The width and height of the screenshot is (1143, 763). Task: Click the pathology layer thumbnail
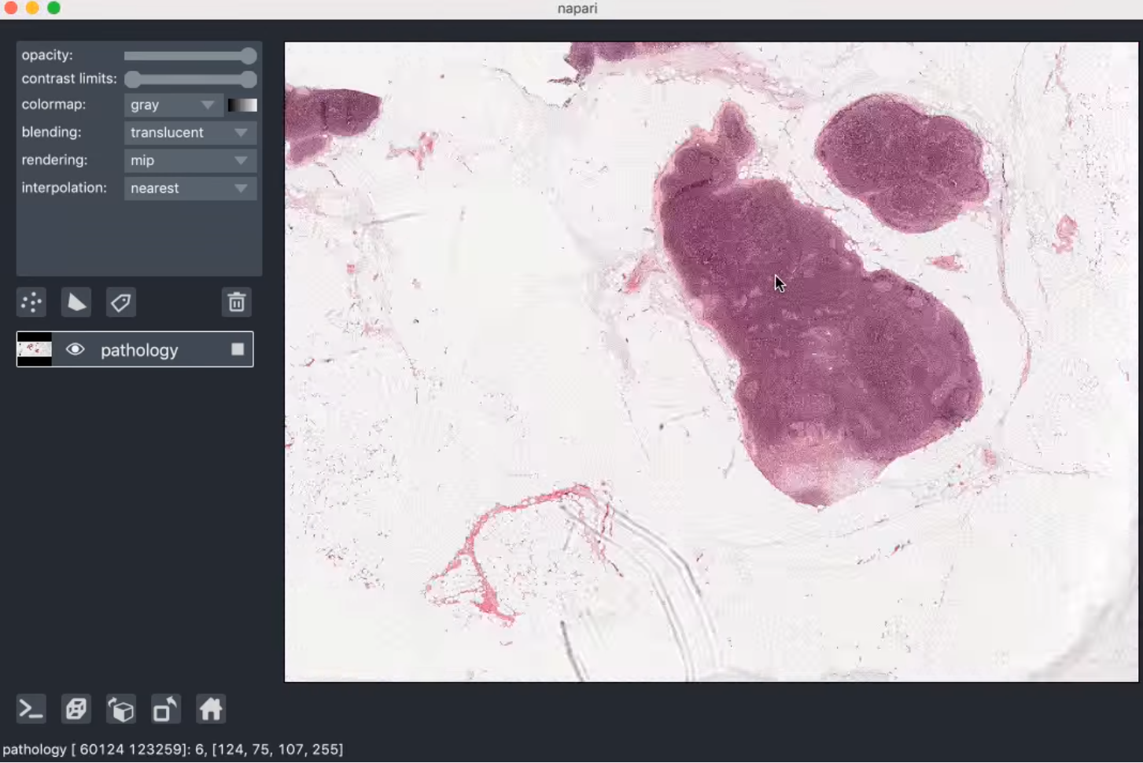pos(34,349)
